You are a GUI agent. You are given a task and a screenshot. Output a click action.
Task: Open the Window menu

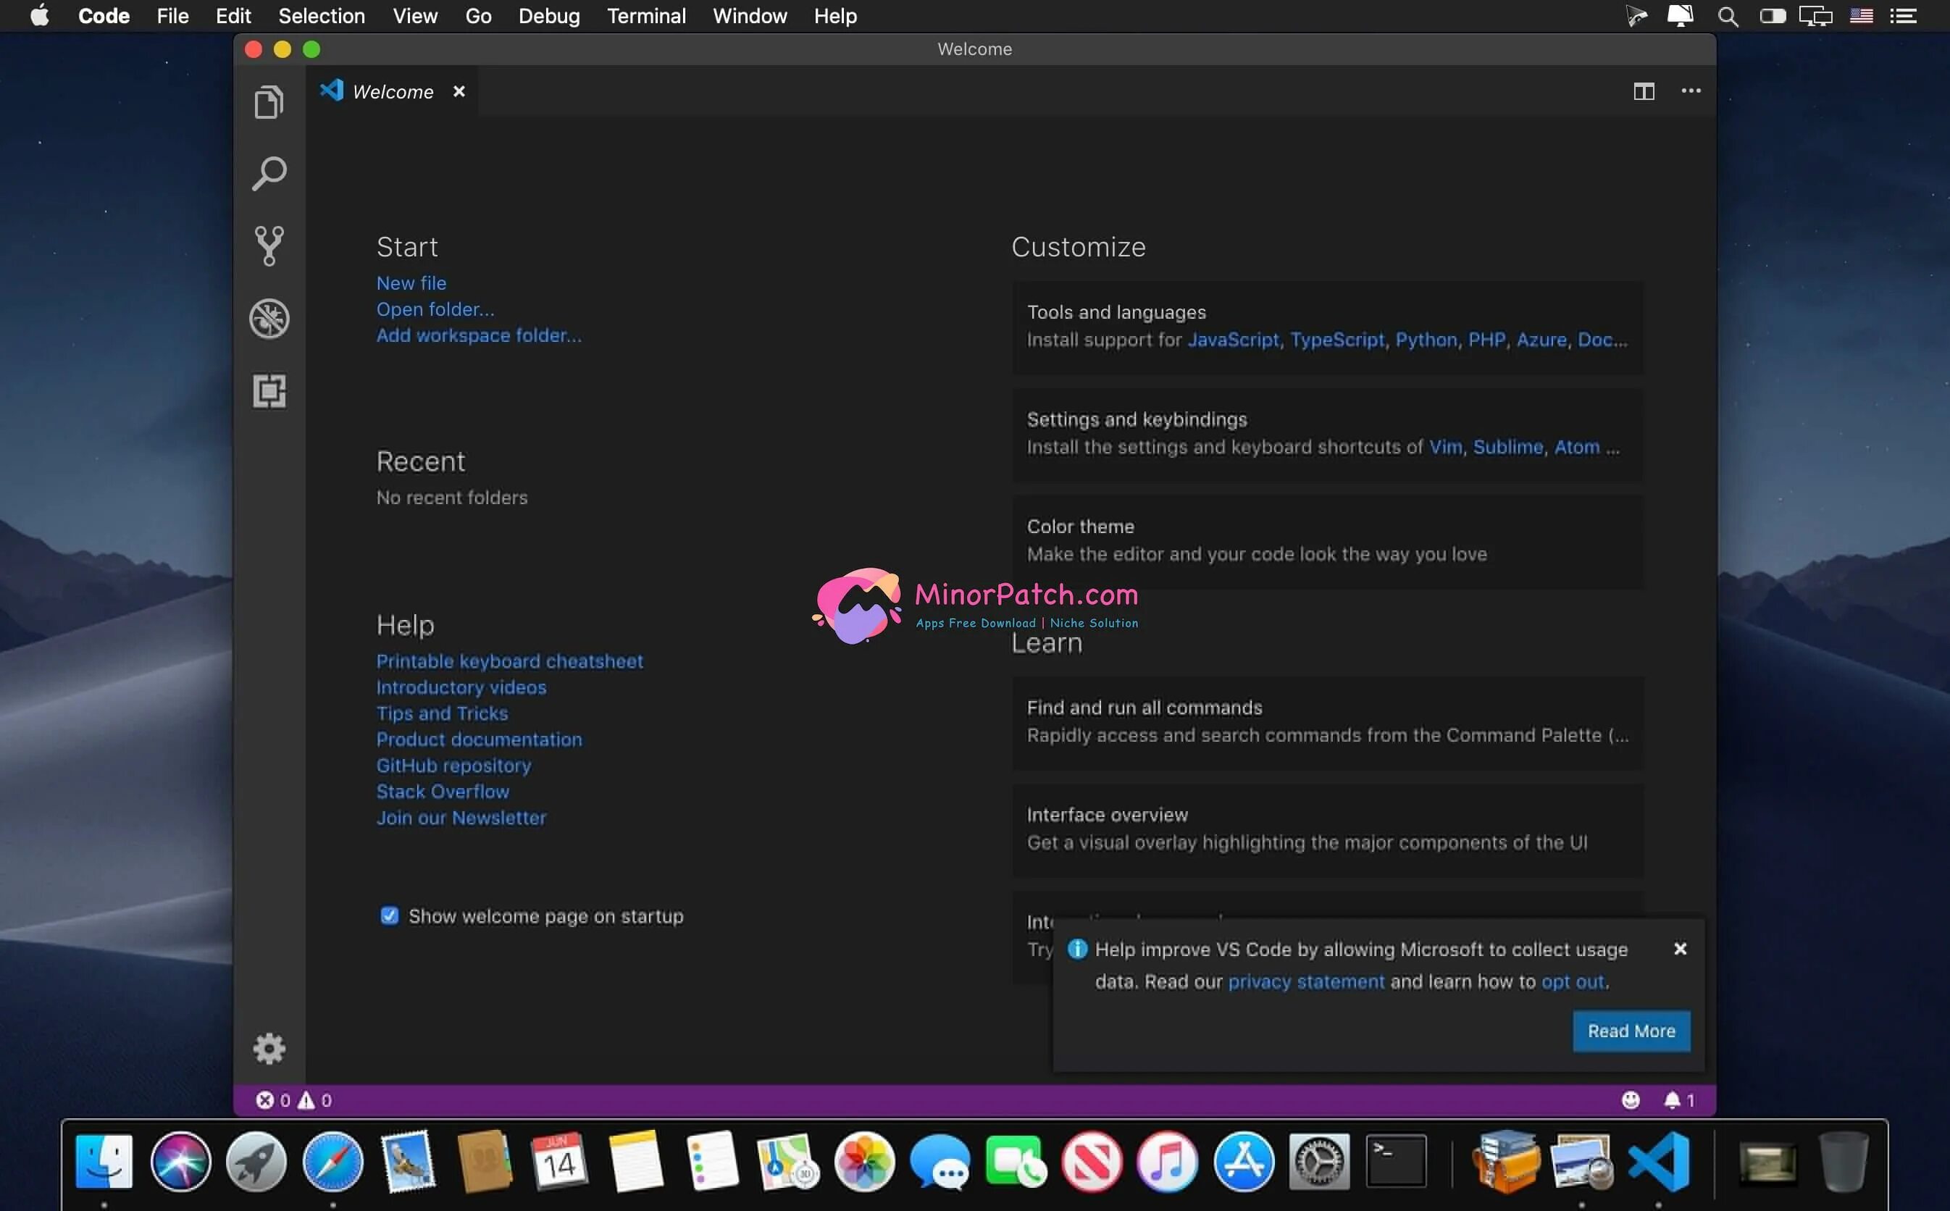tap(750, 16)
